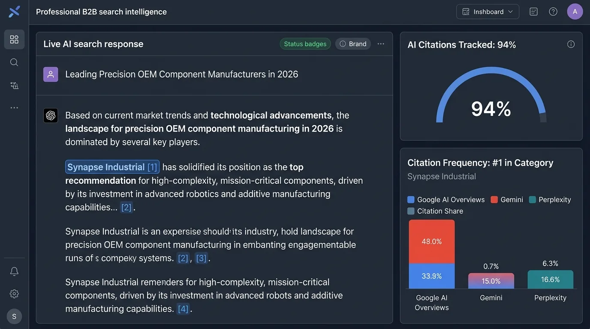Click the 'Citation Frequency: #1 in Category' heading

point(480,163)
